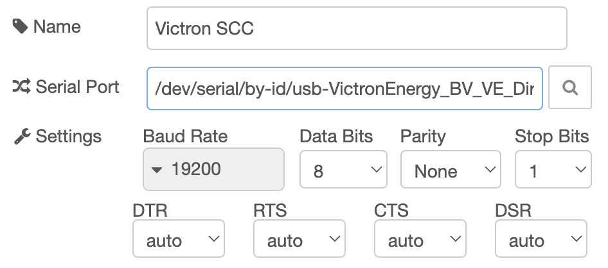
Task: Open the DTR auto dropdown
Action: point(178,240)
